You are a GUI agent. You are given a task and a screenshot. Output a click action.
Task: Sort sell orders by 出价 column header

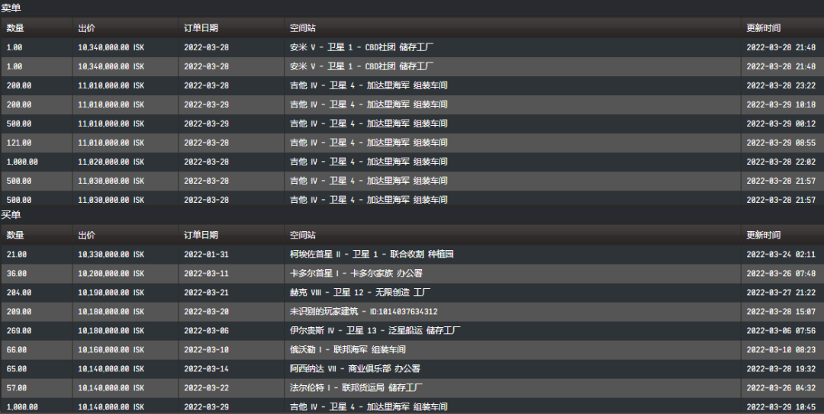coord(87,28)
